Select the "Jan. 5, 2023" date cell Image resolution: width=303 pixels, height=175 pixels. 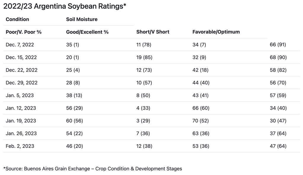[20, 95]
